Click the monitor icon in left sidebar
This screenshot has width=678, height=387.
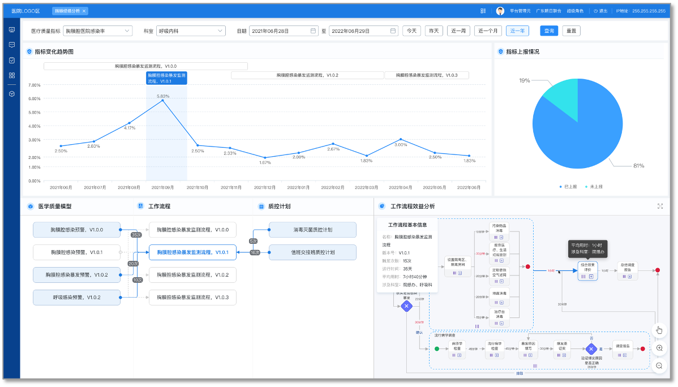(11, 29)
